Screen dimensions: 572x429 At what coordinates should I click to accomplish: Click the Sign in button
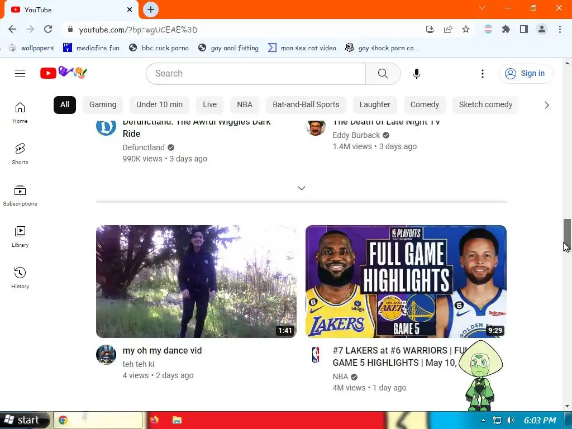(525, 74)
